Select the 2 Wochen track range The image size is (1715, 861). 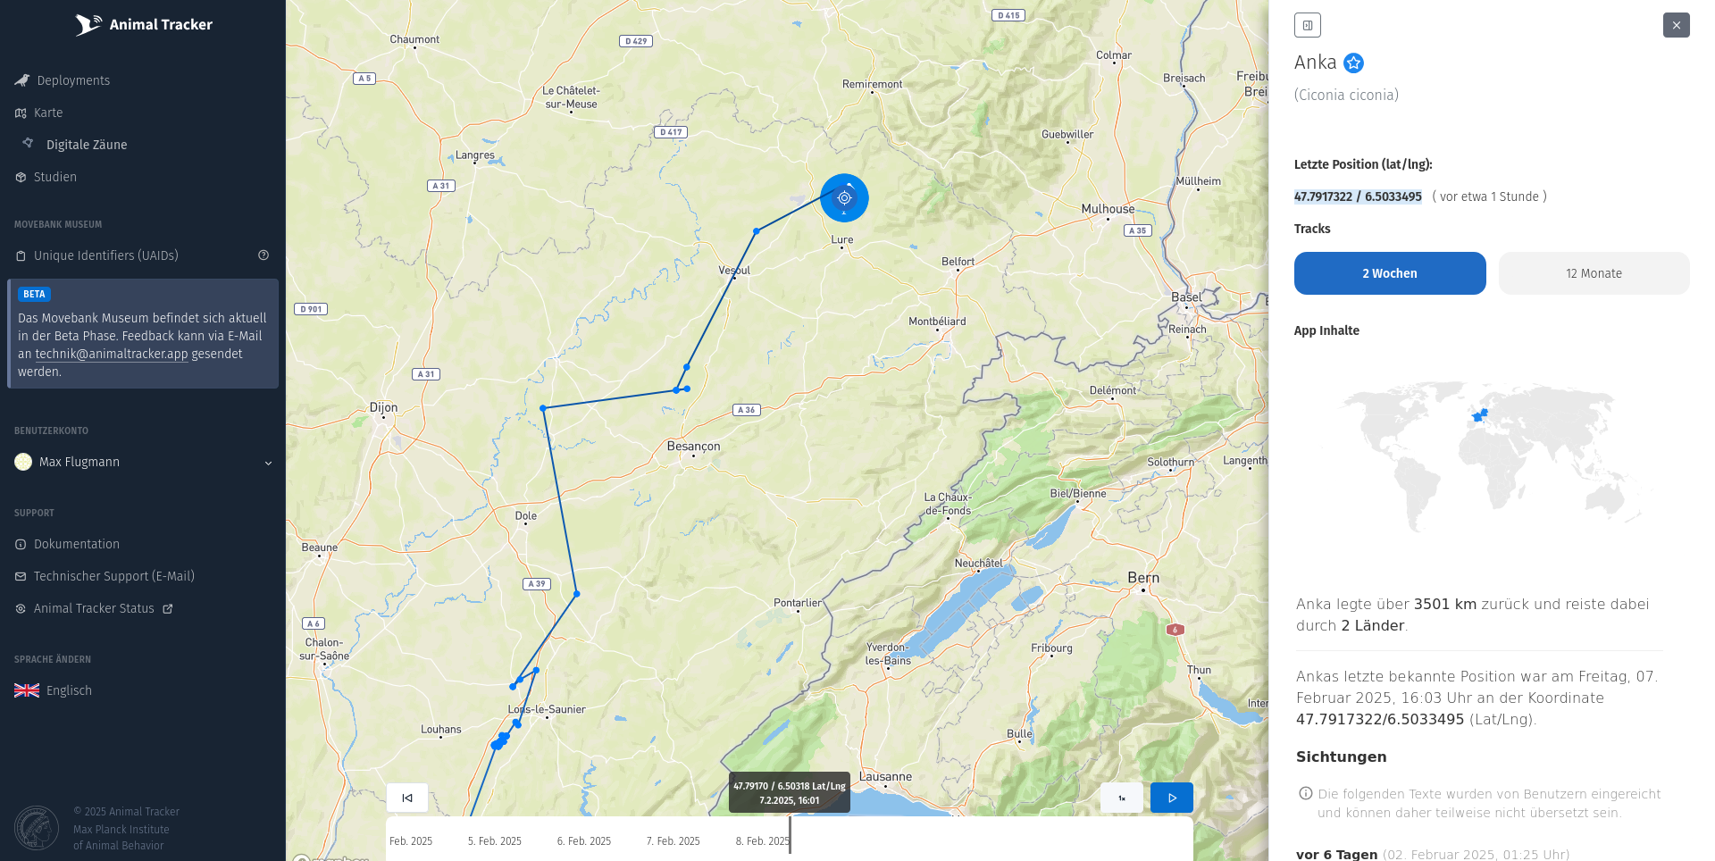[1390, 273]
